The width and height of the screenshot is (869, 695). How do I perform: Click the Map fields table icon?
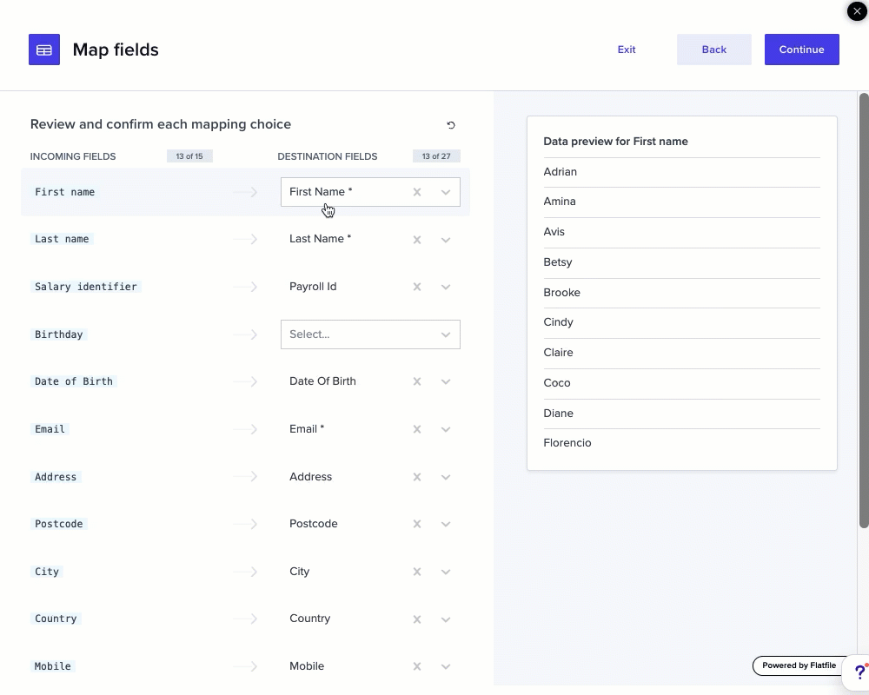click(x=44, y=50)
